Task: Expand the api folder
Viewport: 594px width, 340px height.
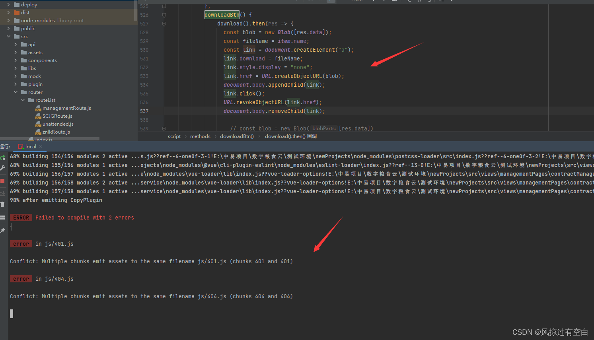Action: coord(16,45)
